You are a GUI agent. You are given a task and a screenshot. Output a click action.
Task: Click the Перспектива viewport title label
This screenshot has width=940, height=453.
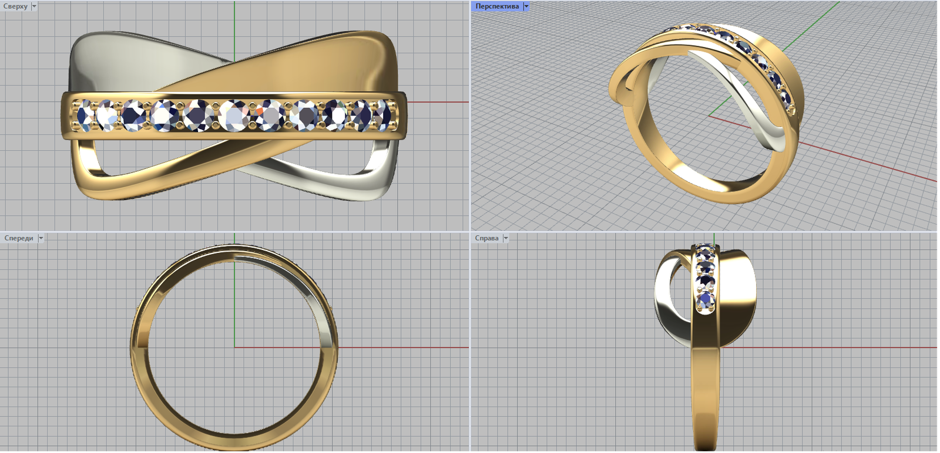coord(497,6)
